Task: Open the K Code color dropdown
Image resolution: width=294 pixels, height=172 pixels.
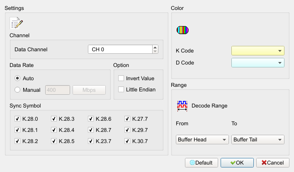Action: 258,51
